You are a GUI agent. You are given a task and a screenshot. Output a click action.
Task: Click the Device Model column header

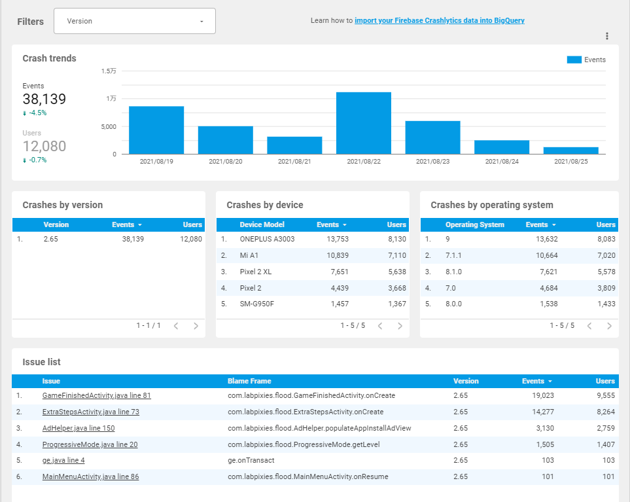click(262, 224)
